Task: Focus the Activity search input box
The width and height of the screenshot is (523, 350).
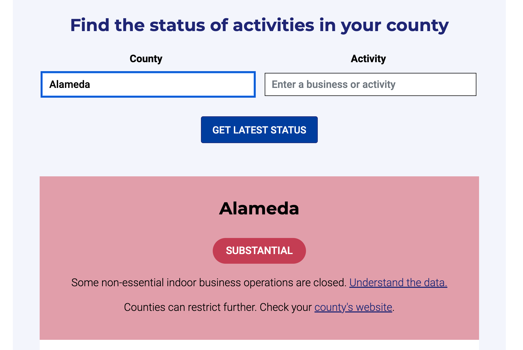Action: coord(370,84)
